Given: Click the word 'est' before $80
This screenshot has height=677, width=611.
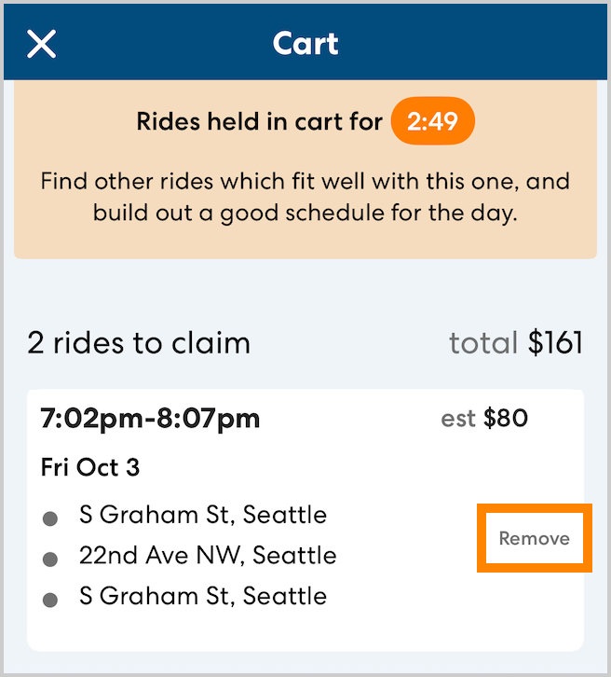Looking at the screenshot, I should 458,419.
